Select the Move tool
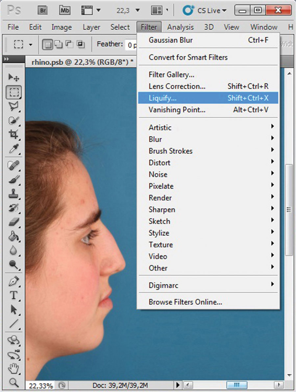 click(x=13, y=78)
